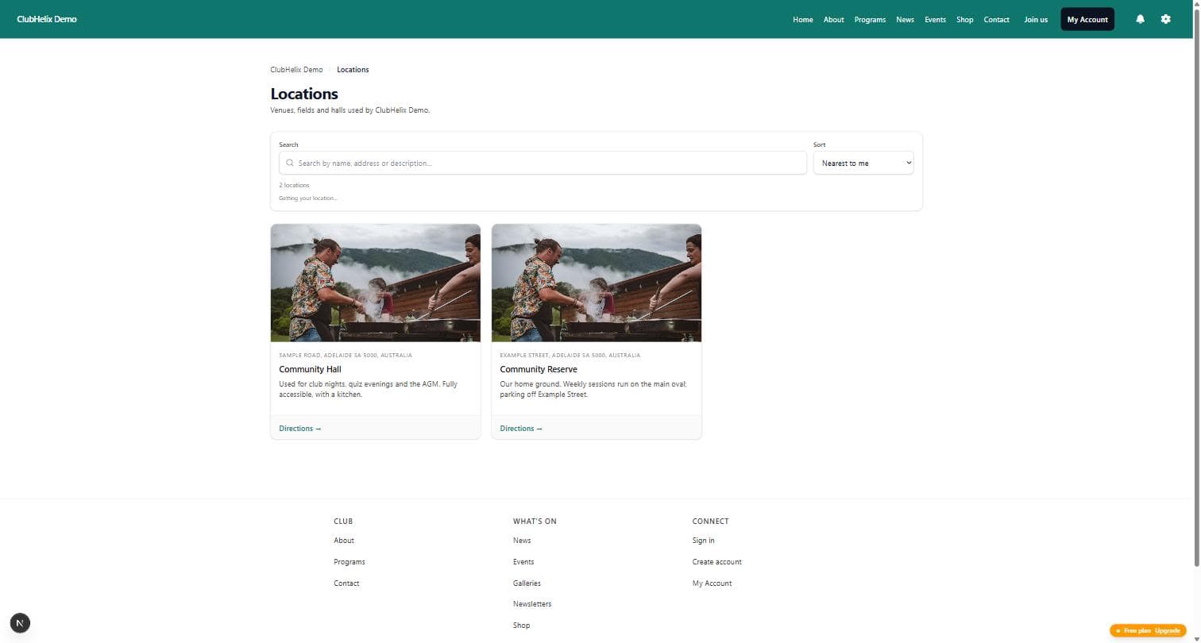Click the Sign in link in footer
This screenshot has height=643, width=1201.
point(703,541)
